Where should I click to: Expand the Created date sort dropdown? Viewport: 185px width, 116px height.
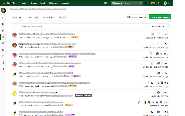(160, 26)
